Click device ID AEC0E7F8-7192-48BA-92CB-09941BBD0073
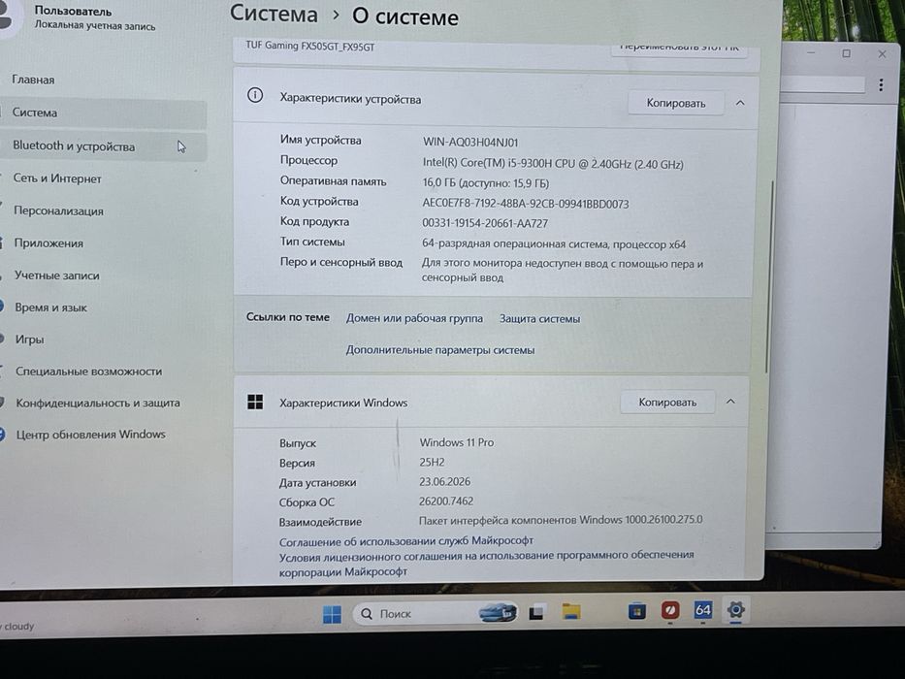 pyautogui.click(x=525, y=204)
